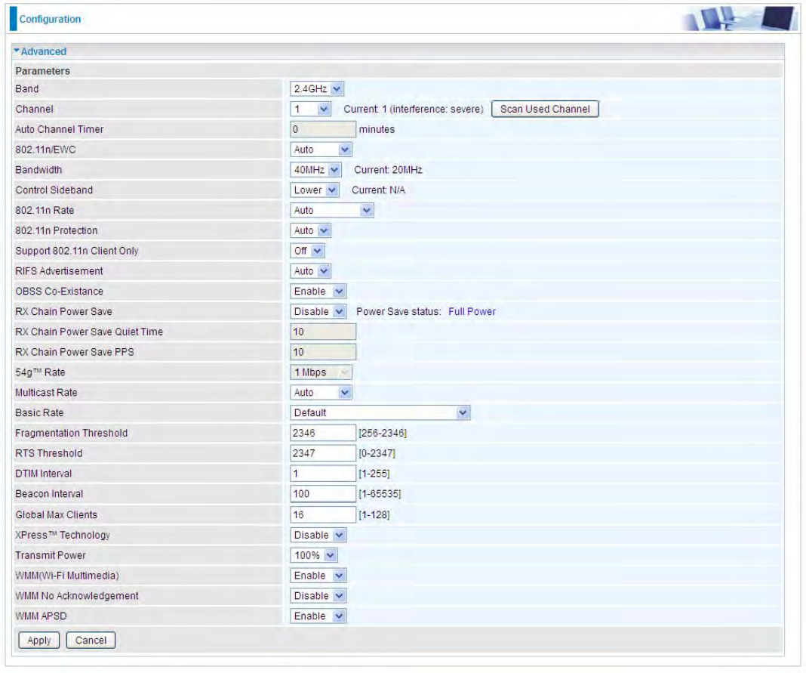Click the DTIM Interval field
Image resolution: width=806 pixels, height=673 pixels.
pos(323,474)
